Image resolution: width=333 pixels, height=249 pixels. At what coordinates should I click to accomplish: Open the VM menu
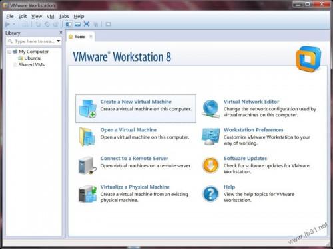pyautogui.click(x=51, y=17)
